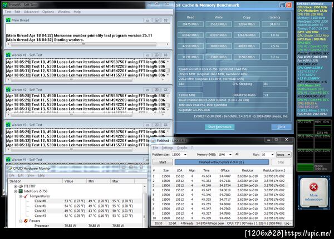Open Help menu in CPUID Hardware Monitor
The image size is (334, 239).
coord(42,175)
